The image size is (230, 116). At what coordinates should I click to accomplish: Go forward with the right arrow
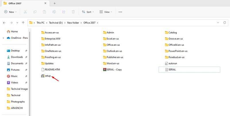(x=11, y=23)
